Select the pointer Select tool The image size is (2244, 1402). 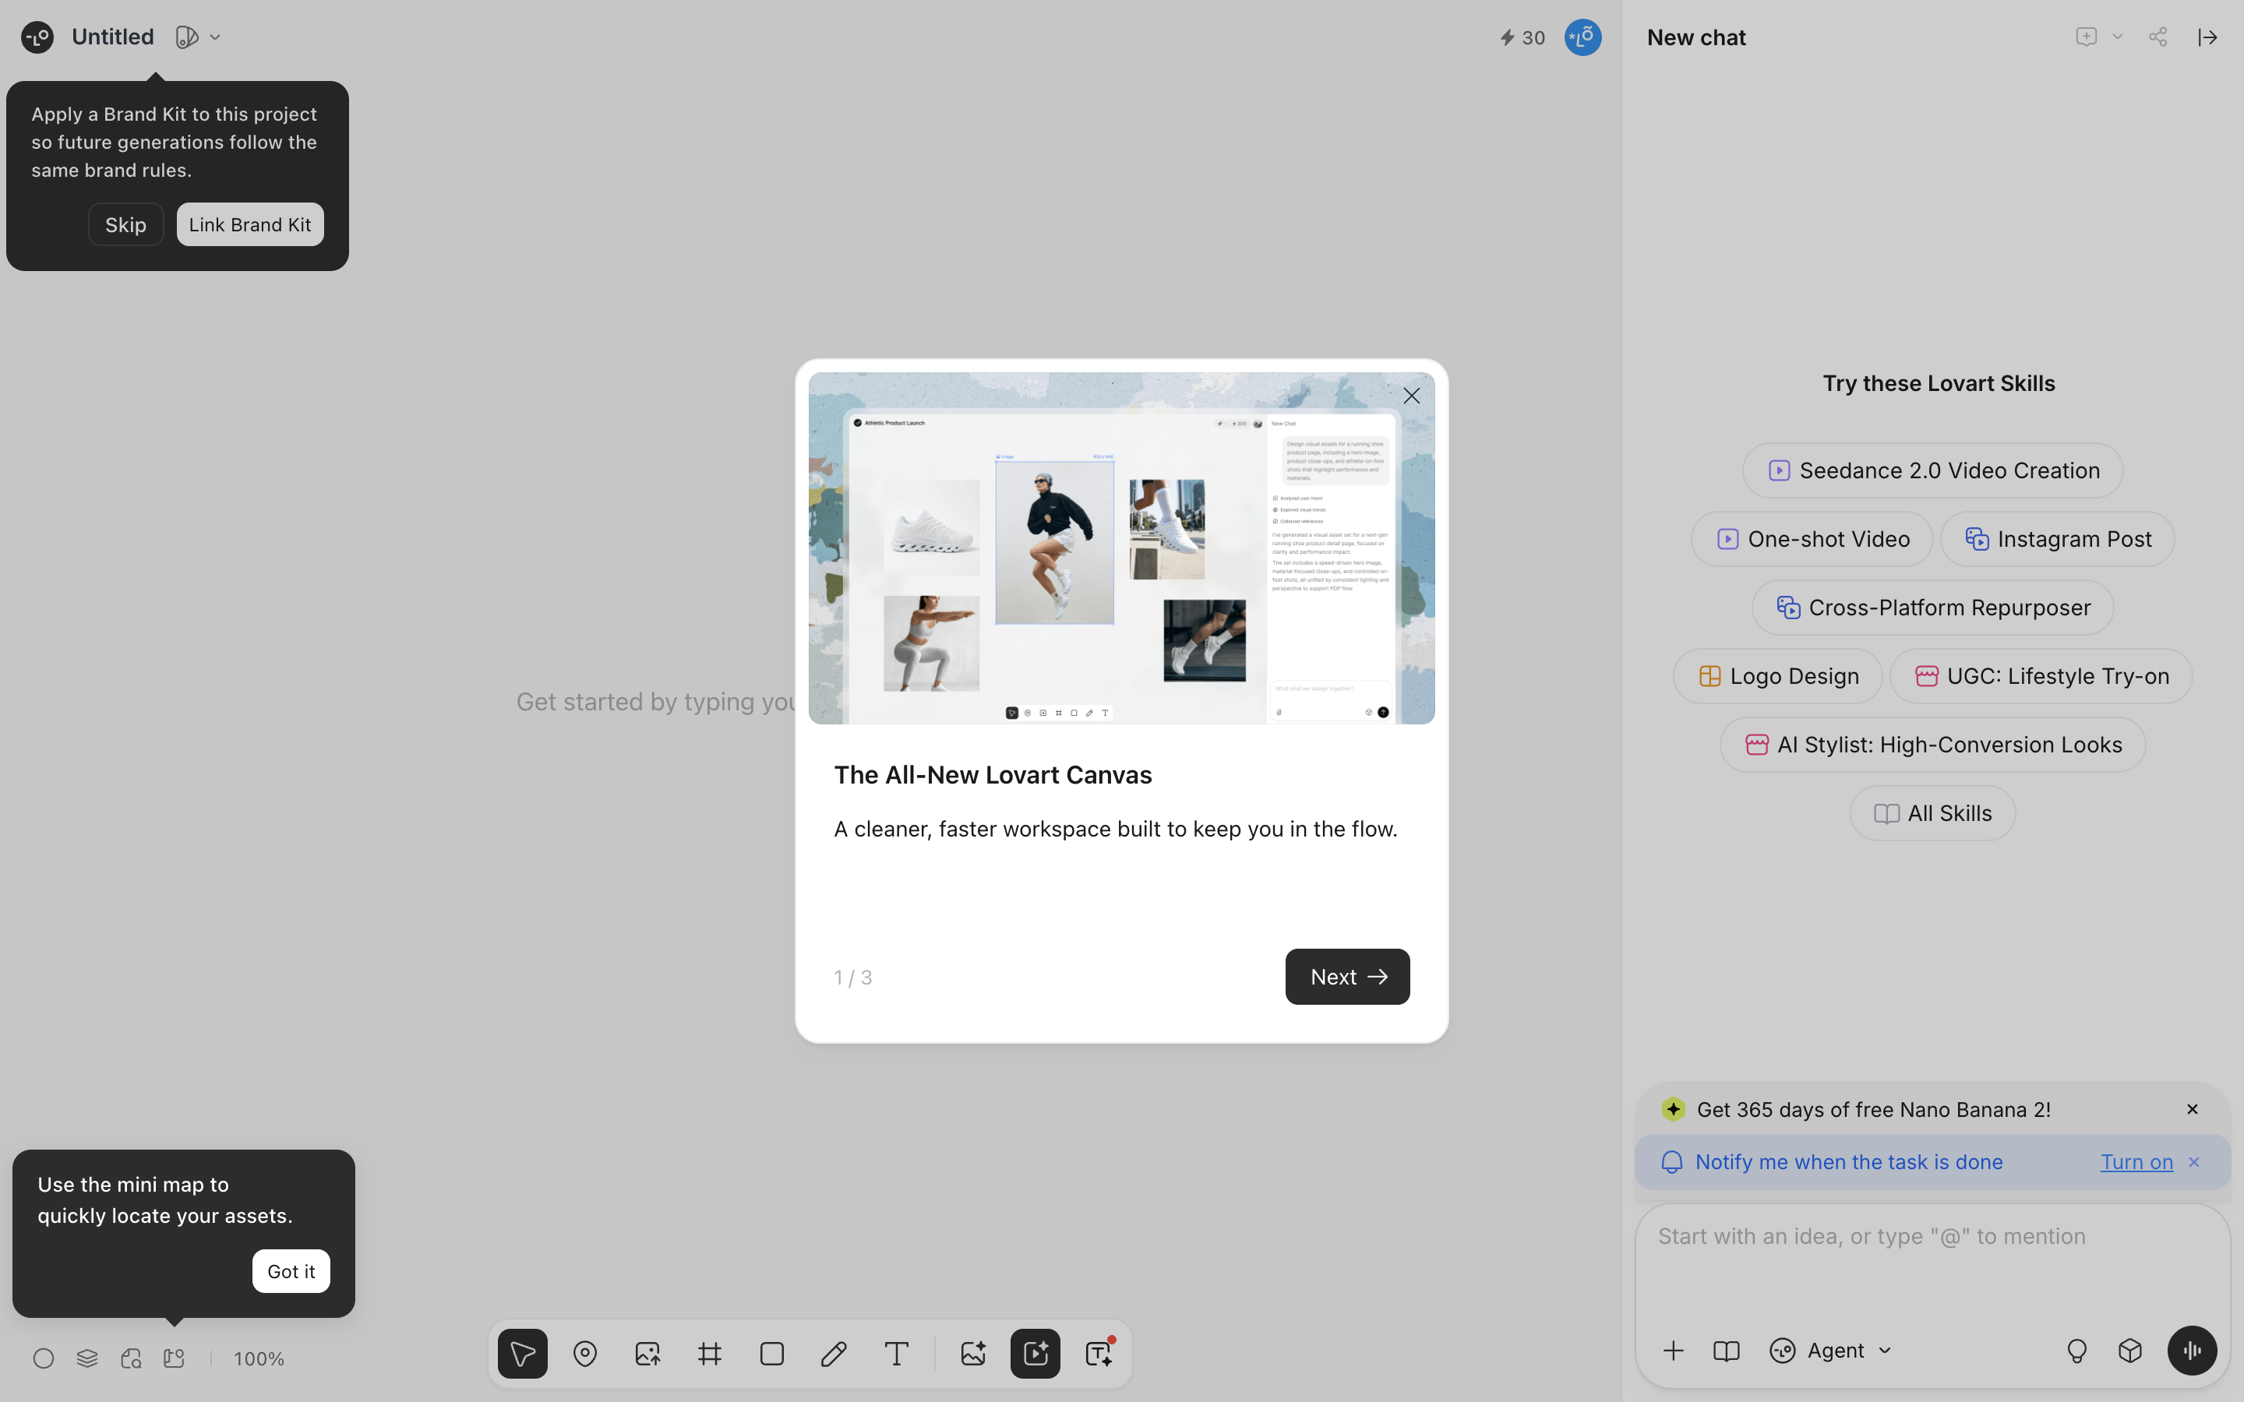click(x=523, y=1354)
